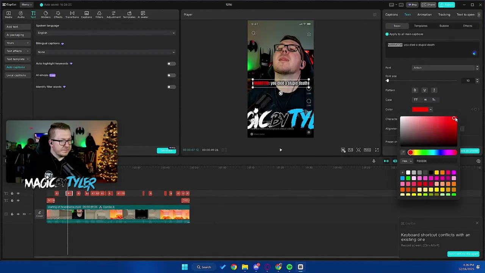Click the layout switcher icon in title bar
The width and height of the screenshot is (485, 273).
pyautogui.click(x=391, y=5)
